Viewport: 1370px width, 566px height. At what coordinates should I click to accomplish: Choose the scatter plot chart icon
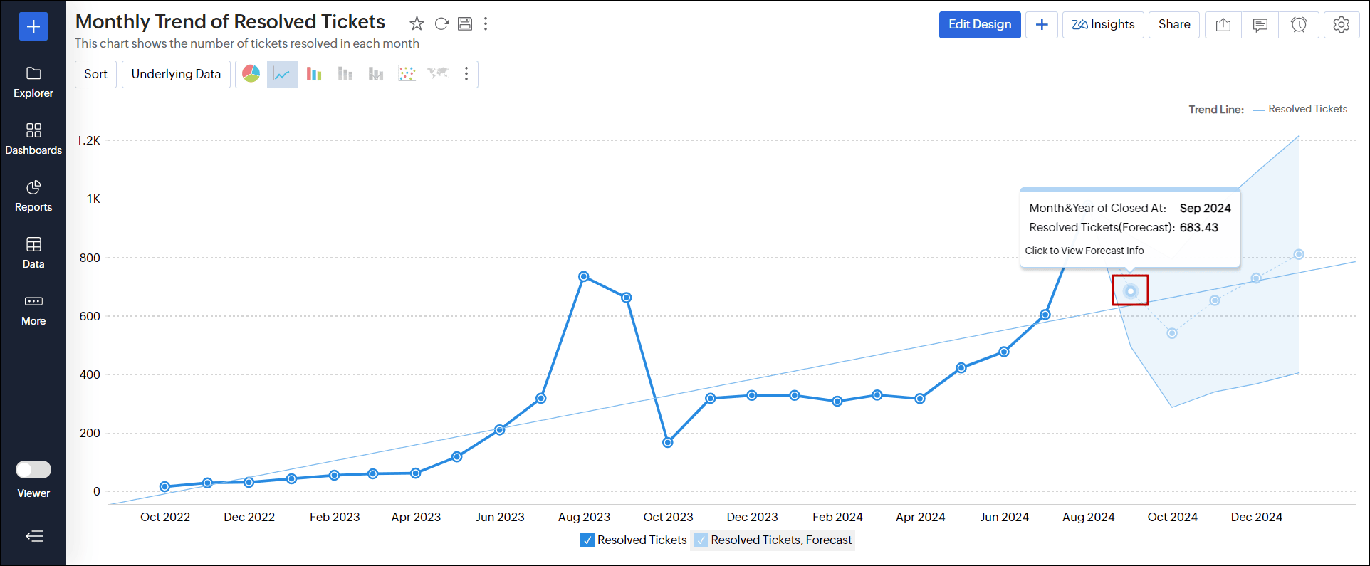(407, 74)
